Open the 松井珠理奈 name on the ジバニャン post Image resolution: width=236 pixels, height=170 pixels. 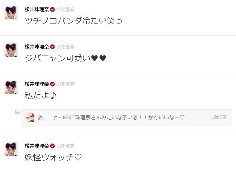pos(37,47)
